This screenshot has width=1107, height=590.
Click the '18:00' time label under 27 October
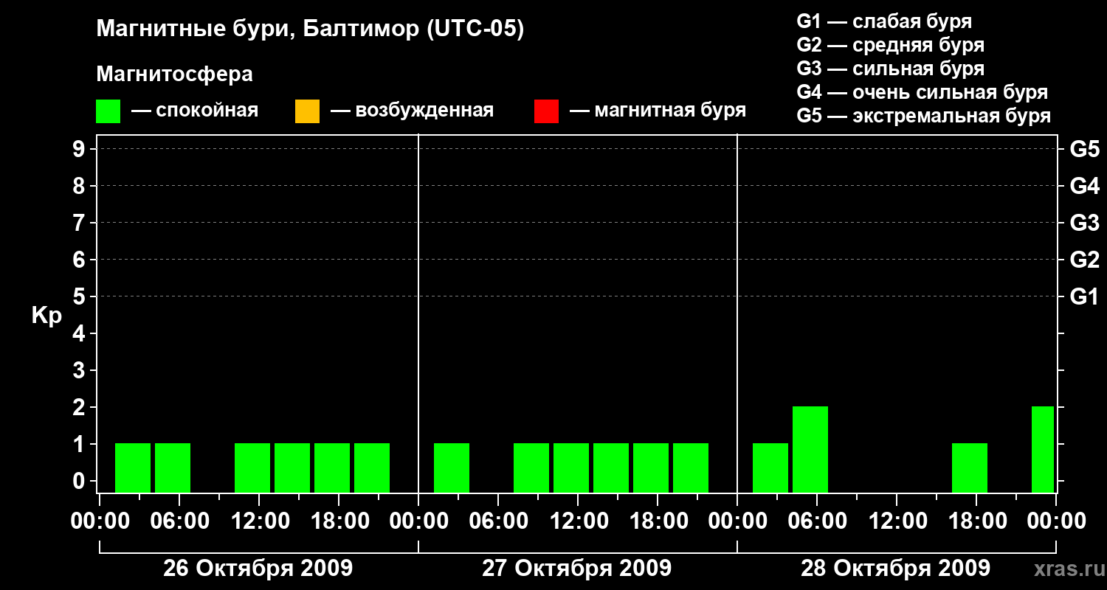click(x=658, y=521)
